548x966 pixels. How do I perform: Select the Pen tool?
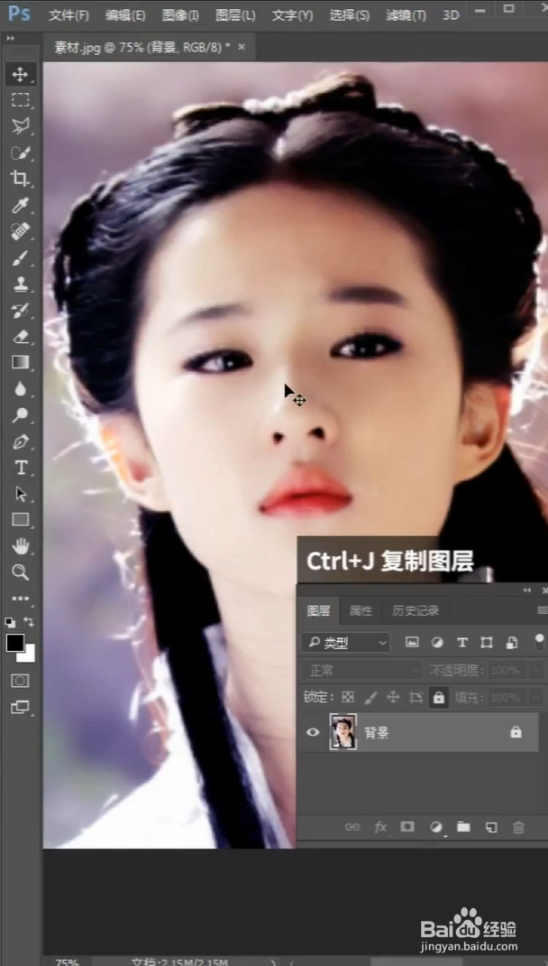pyautogui.click(x=21, y=441)
